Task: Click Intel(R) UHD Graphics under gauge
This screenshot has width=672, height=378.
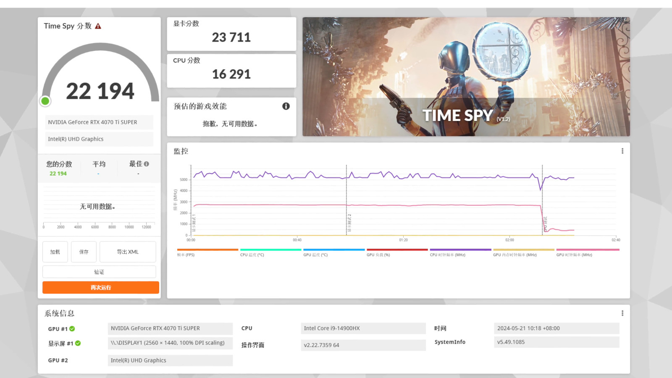Action: [x=99, y=139]
